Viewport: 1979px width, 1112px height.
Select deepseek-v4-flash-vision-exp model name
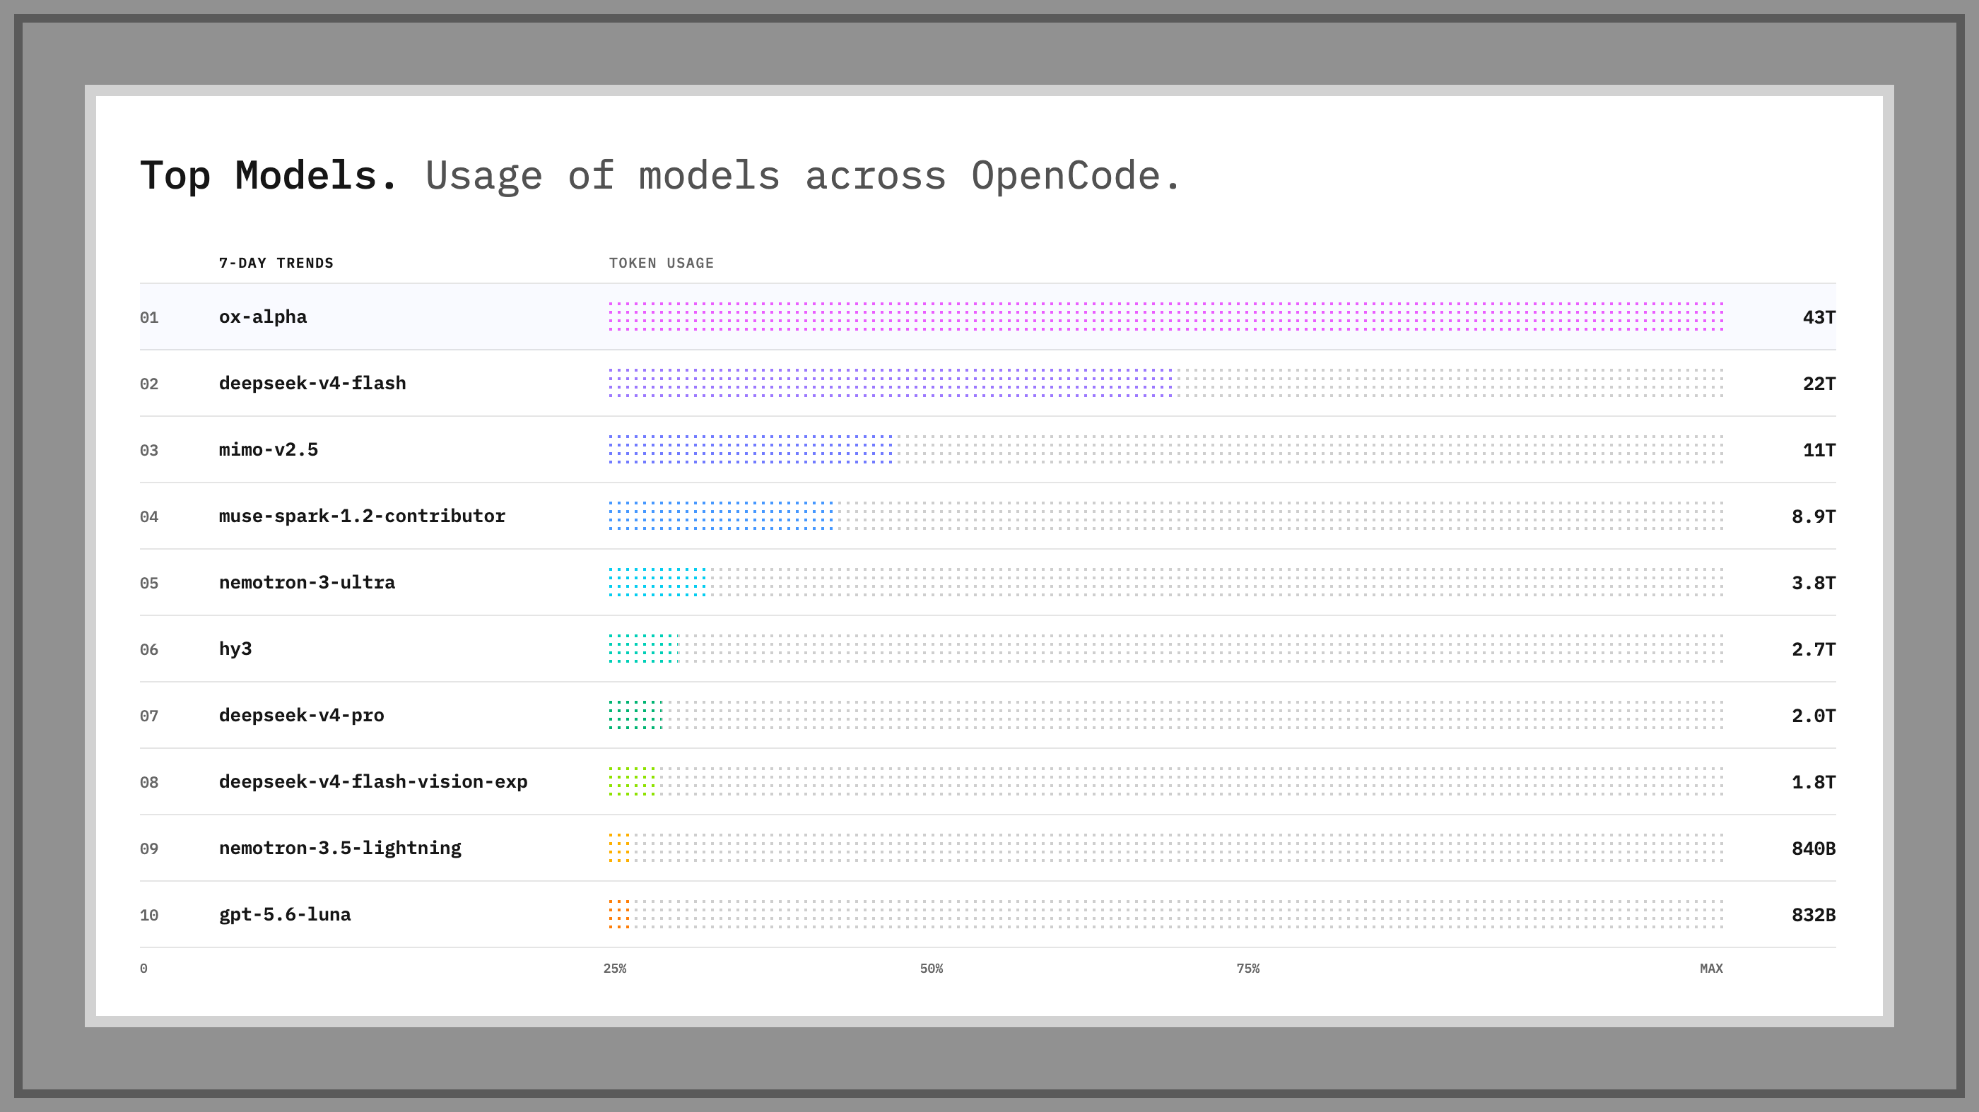pos(373,782)
